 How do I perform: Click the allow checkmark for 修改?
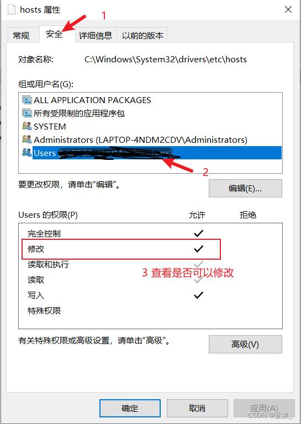[199, 249]
